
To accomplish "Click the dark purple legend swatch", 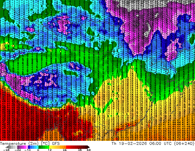I will 18,147.
